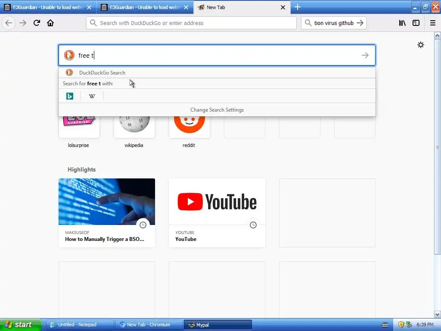Screen dimensions: 441x331
Task: Click the Mypal taskbar button
Action: (x=217, y=325)
